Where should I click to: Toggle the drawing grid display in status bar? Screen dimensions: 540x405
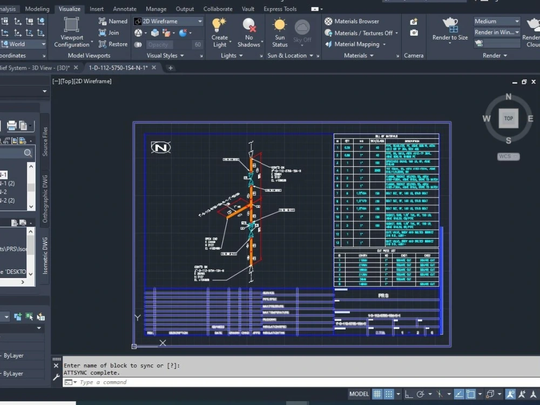377,394
